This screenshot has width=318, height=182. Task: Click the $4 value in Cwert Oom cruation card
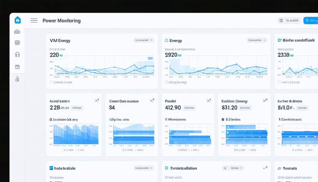click(x=112, y=107)
